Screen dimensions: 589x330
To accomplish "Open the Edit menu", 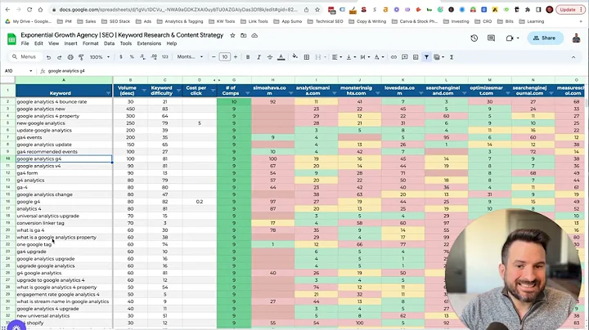I will [x=38, y=43].
